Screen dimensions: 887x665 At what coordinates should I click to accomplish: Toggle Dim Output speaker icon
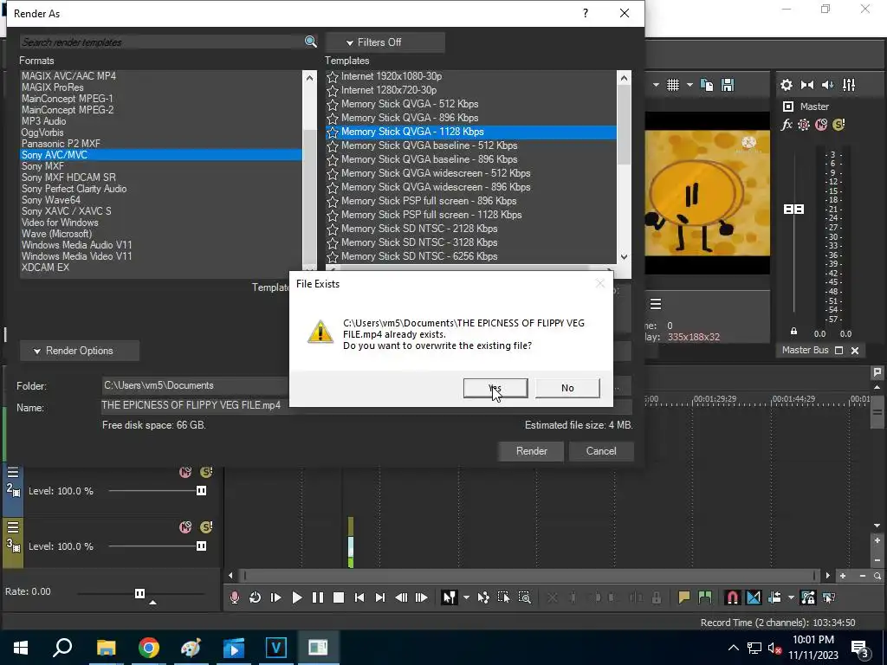[x=827, y=85]
